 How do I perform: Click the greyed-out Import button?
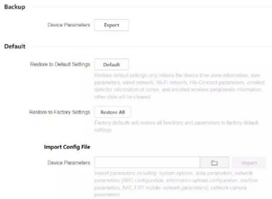tap(249, 163)
